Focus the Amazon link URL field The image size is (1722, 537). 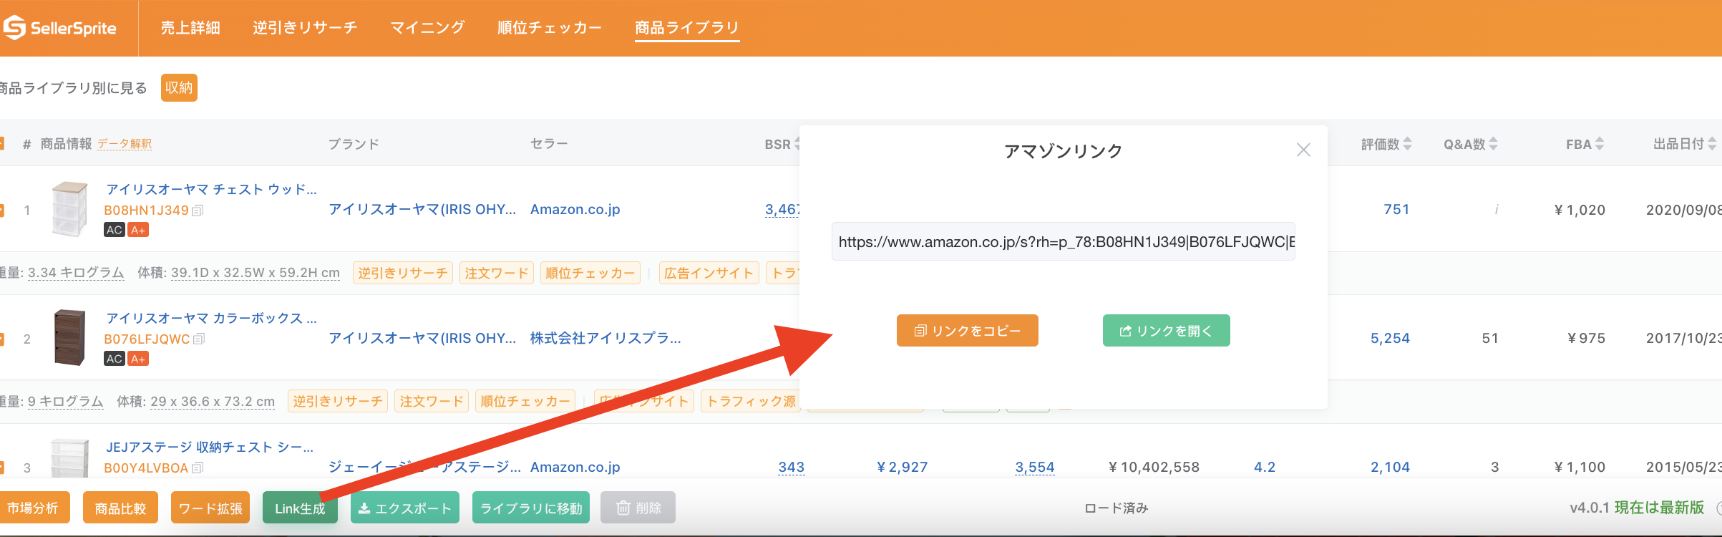[1064, 241]
